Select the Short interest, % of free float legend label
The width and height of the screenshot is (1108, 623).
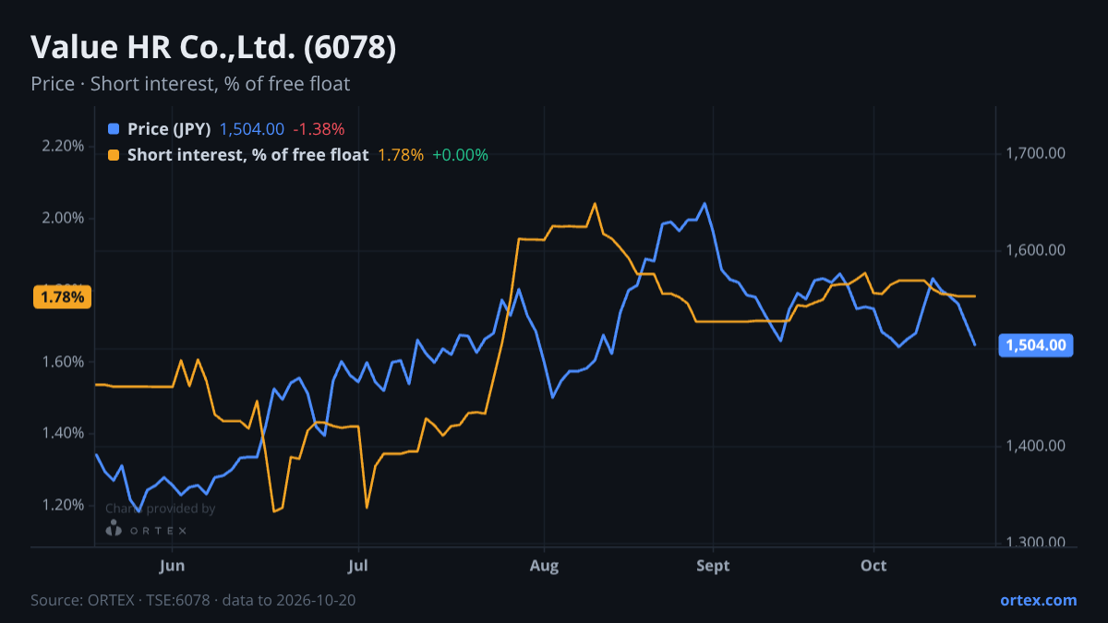pyautogui.click(x=247, y=155)
